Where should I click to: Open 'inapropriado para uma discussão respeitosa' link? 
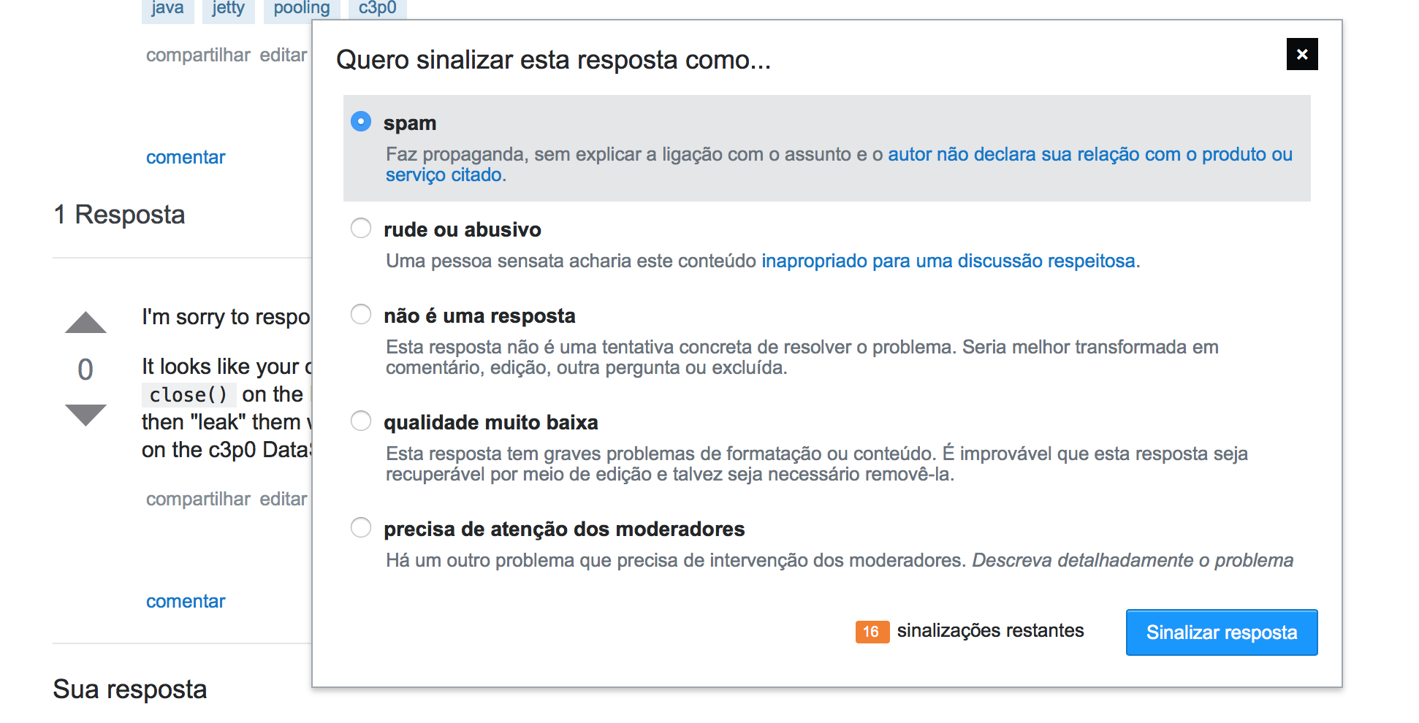[948, 261]
